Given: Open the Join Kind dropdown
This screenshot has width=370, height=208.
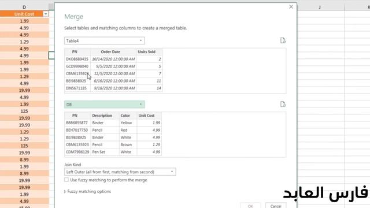Looking at the screenshot, I should [x=120, y=172].
